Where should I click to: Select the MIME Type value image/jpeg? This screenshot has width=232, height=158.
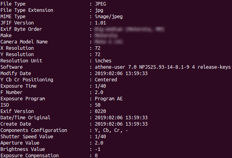point(109,17)
